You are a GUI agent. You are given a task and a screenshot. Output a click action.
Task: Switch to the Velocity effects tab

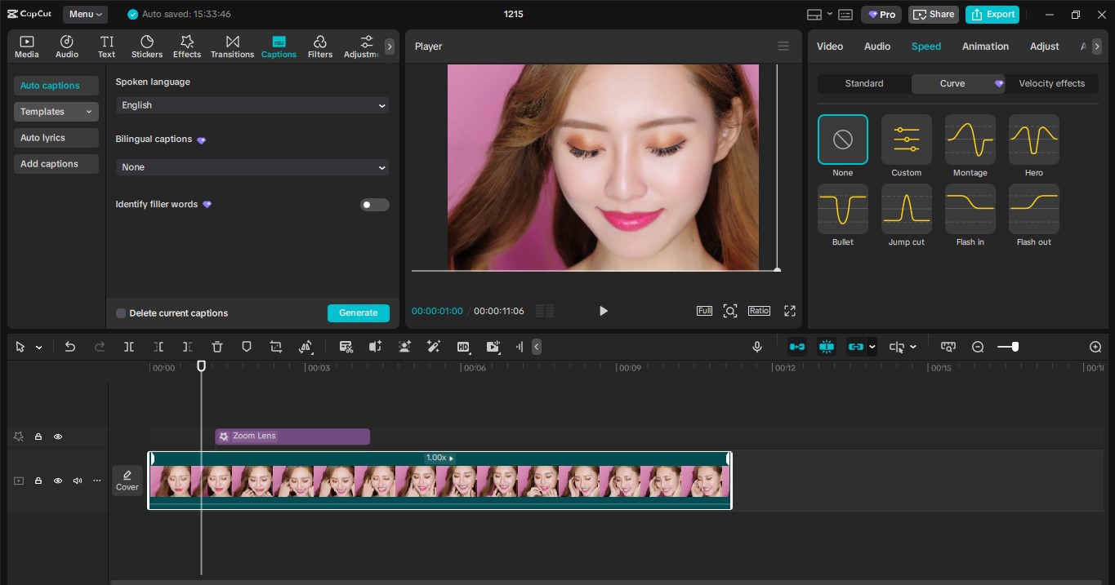1052,83
